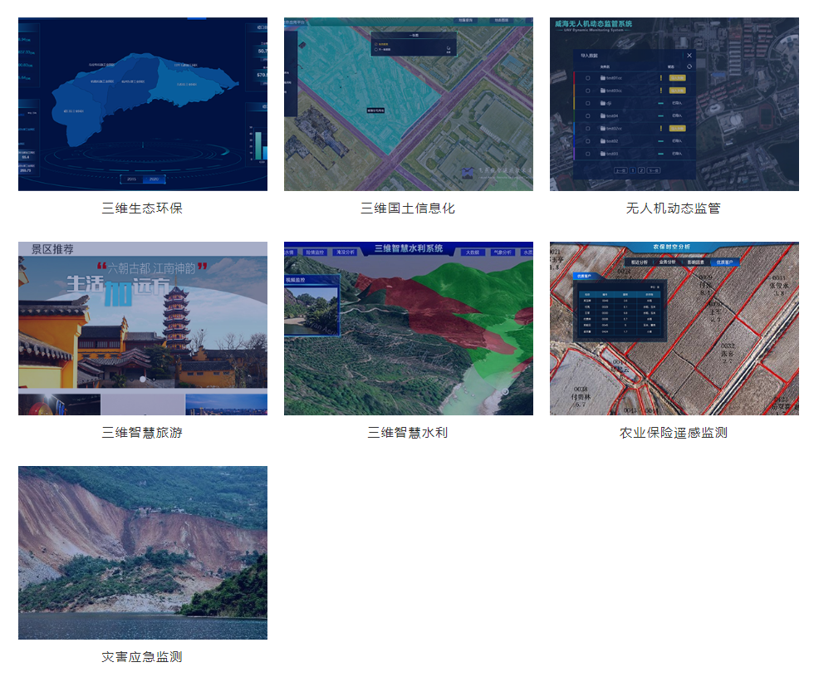Select the radio button in the dji row
The height and width of the screenshot is (677, 814).
pos(588,103)
